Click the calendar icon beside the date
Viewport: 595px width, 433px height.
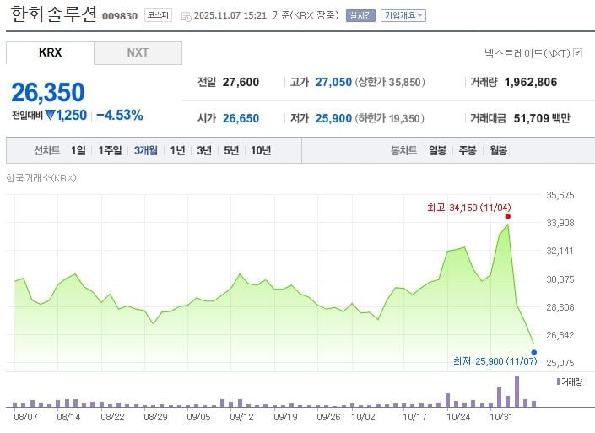pos(186,15)
